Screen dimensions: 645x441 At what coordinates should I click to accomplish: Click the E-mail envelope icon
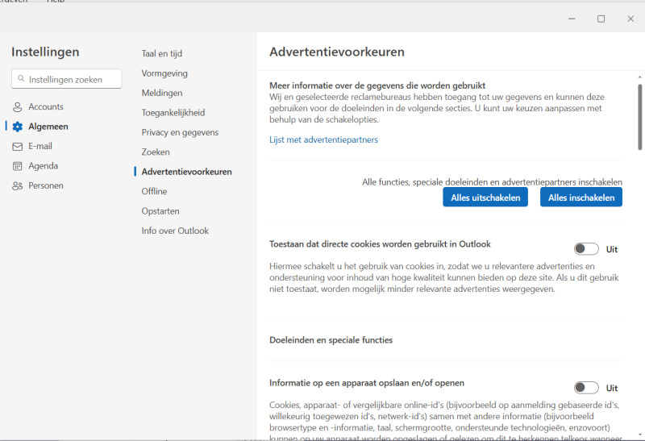[x=18, y=147]
